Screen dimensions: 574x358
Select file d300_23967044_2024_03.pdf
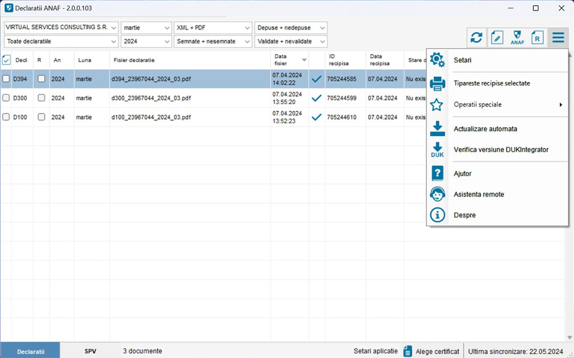(151, 98)
